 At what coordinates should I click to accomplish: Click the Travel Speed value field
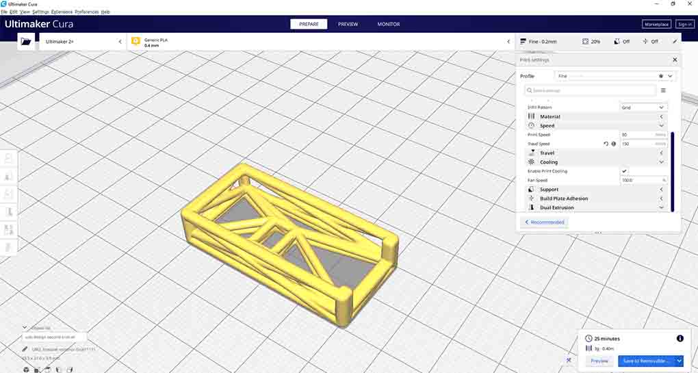(644, 144)
